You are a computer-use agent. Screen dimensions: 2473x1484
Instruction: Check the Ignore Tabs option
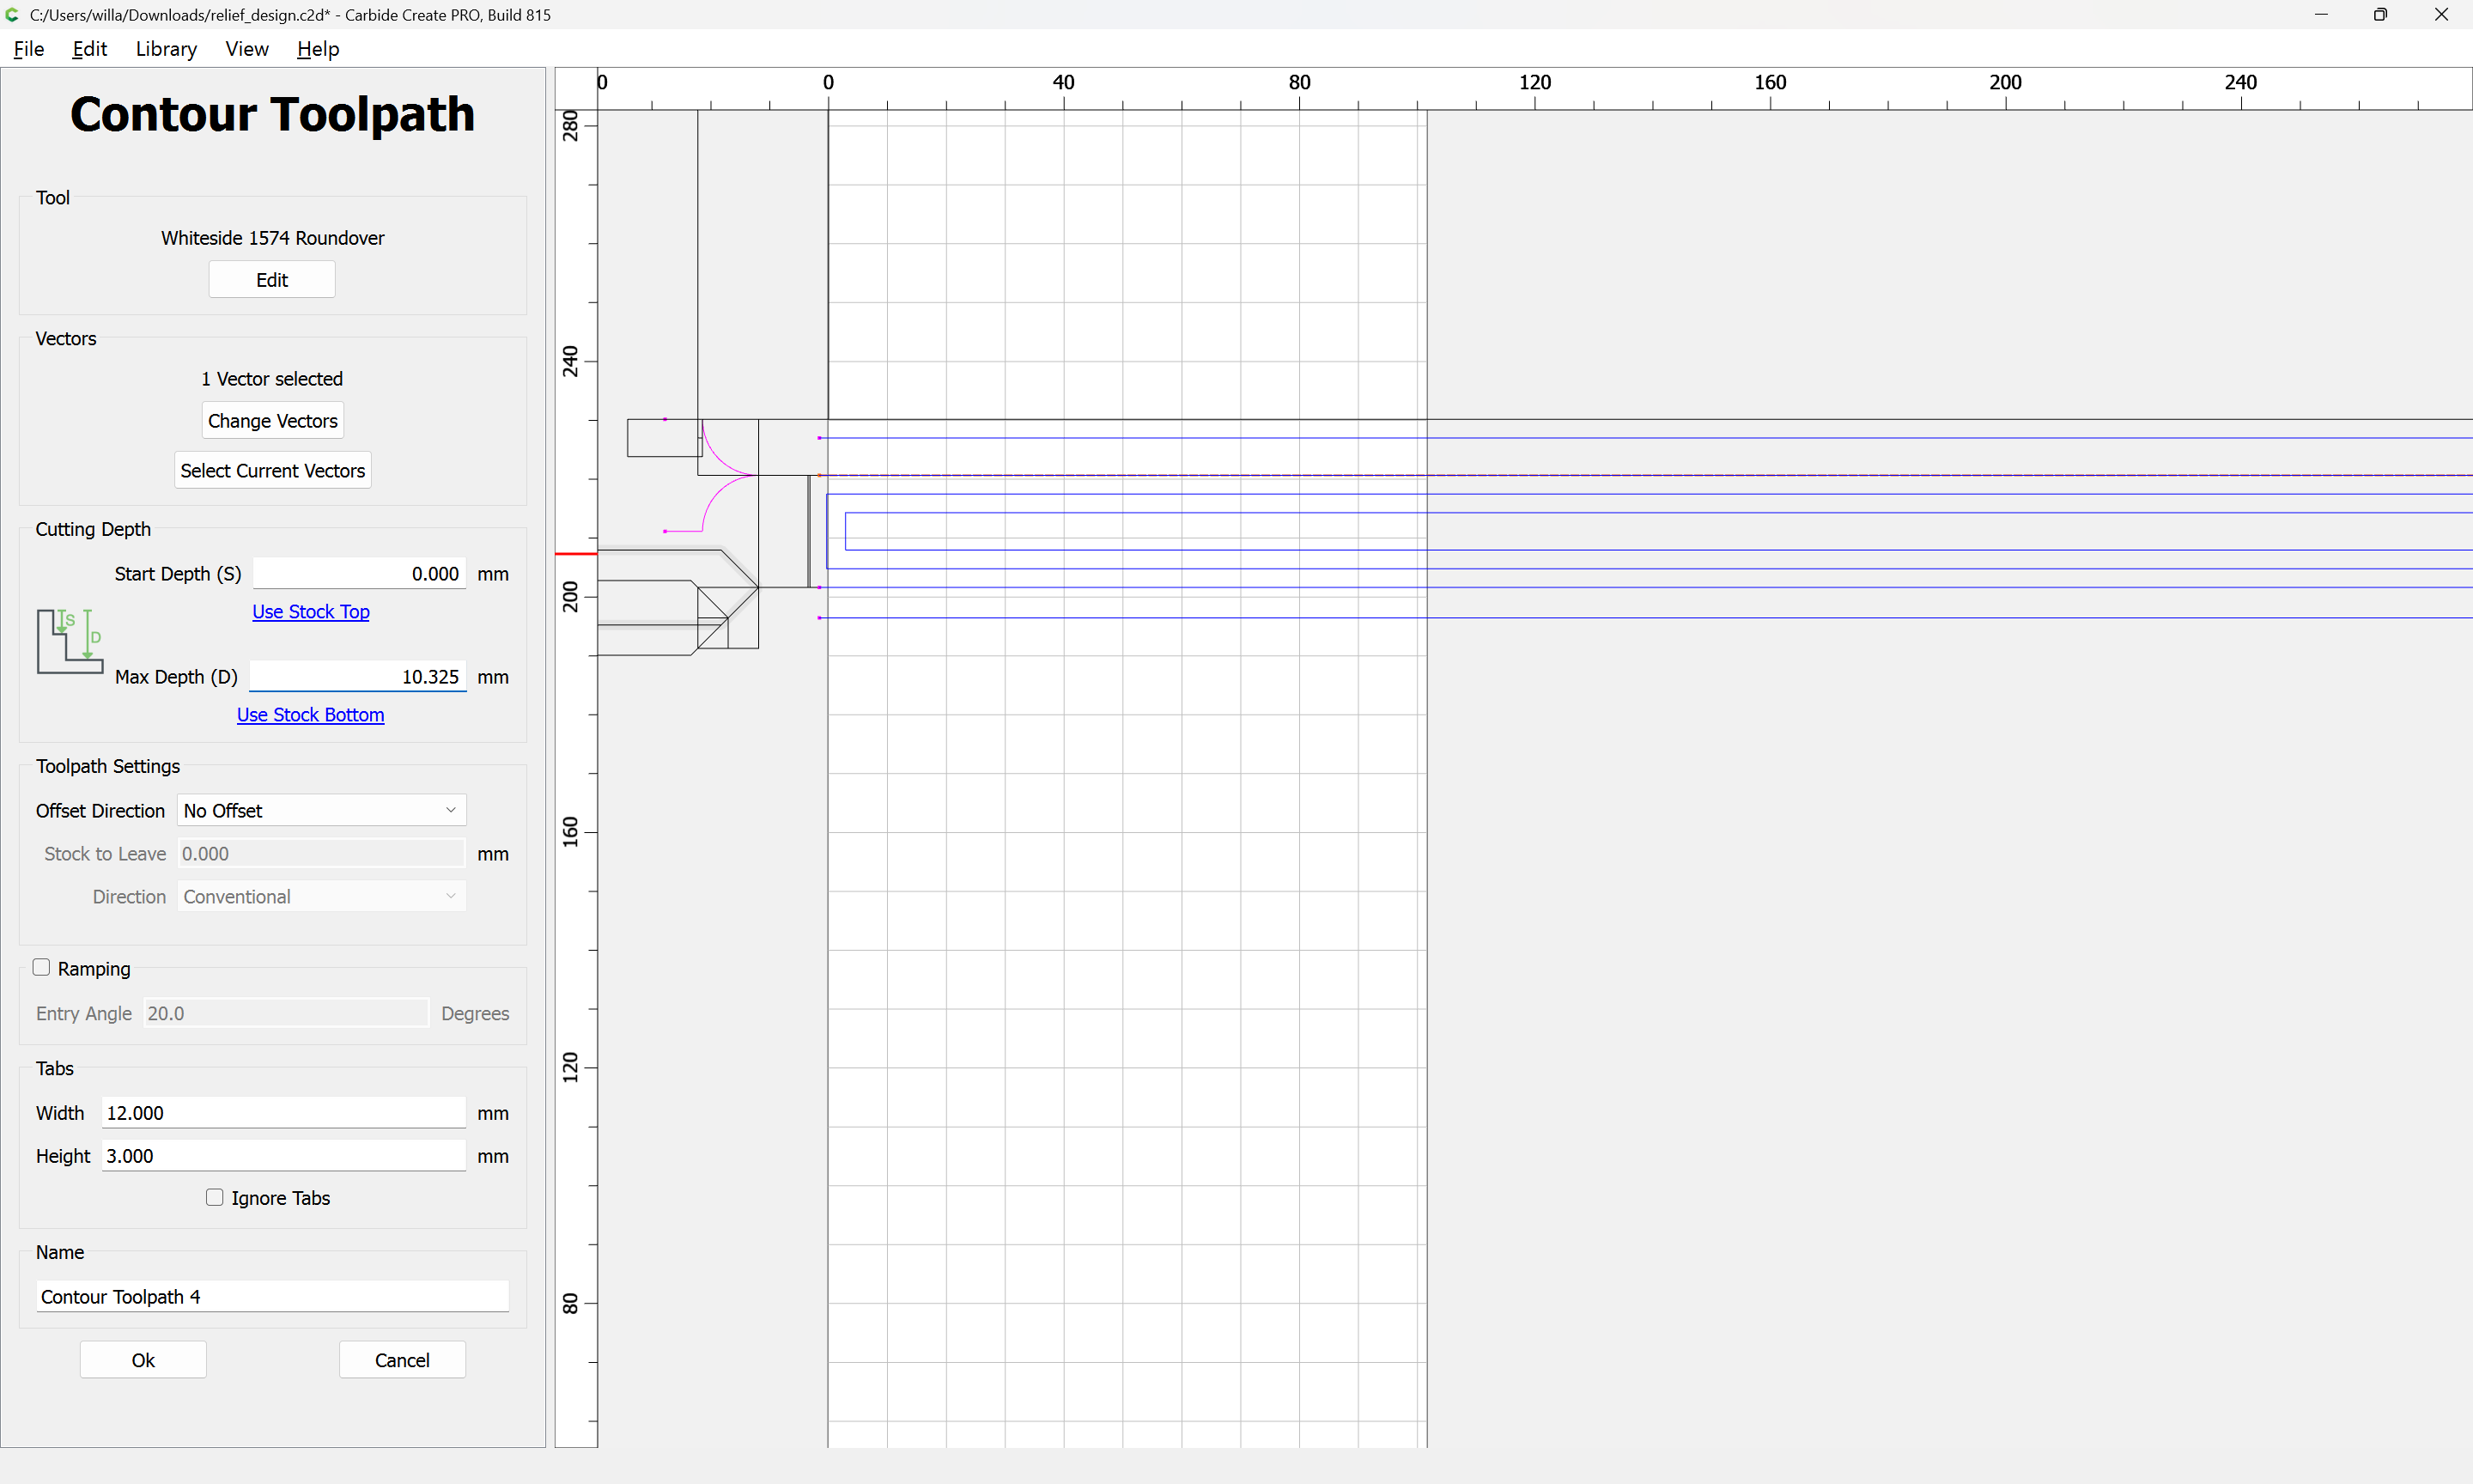tap(214, 1197)
